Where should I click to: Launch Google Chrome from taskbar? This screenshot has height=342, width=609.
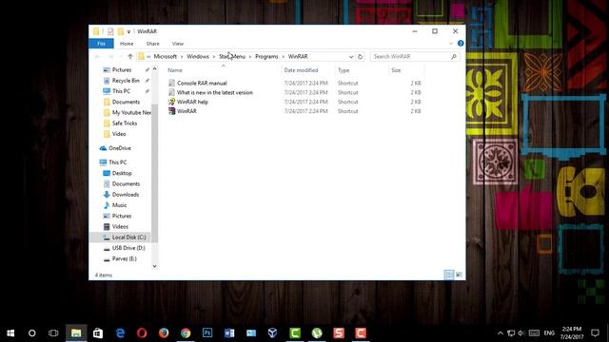[186, 332]
